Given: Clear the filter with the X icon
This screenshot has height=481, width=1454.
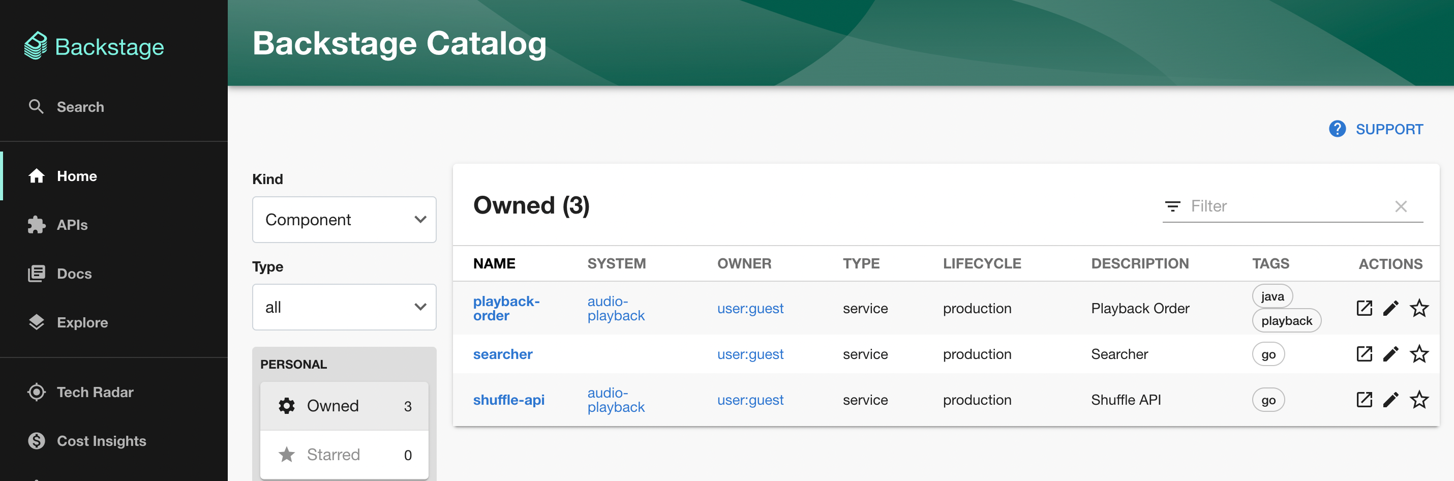Looking at the screenshot, I should click(1402, 206).
